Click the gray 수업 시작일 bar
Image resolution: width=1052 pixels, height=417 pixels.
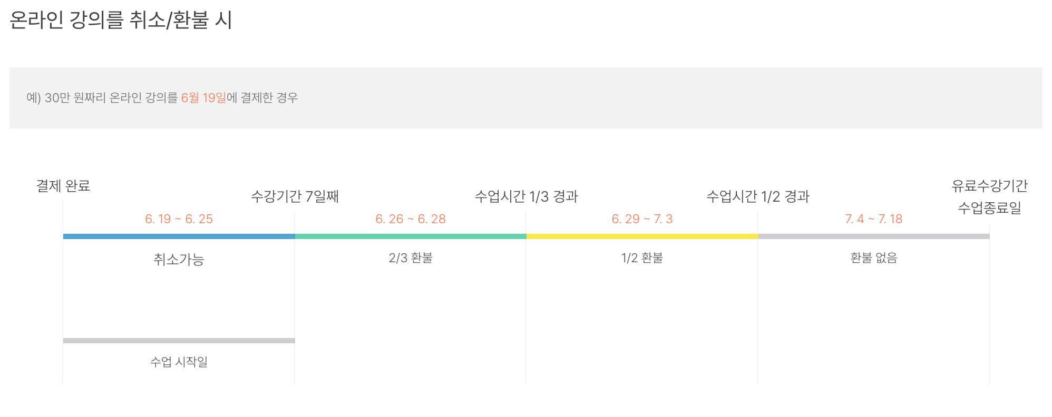point(179,341)
